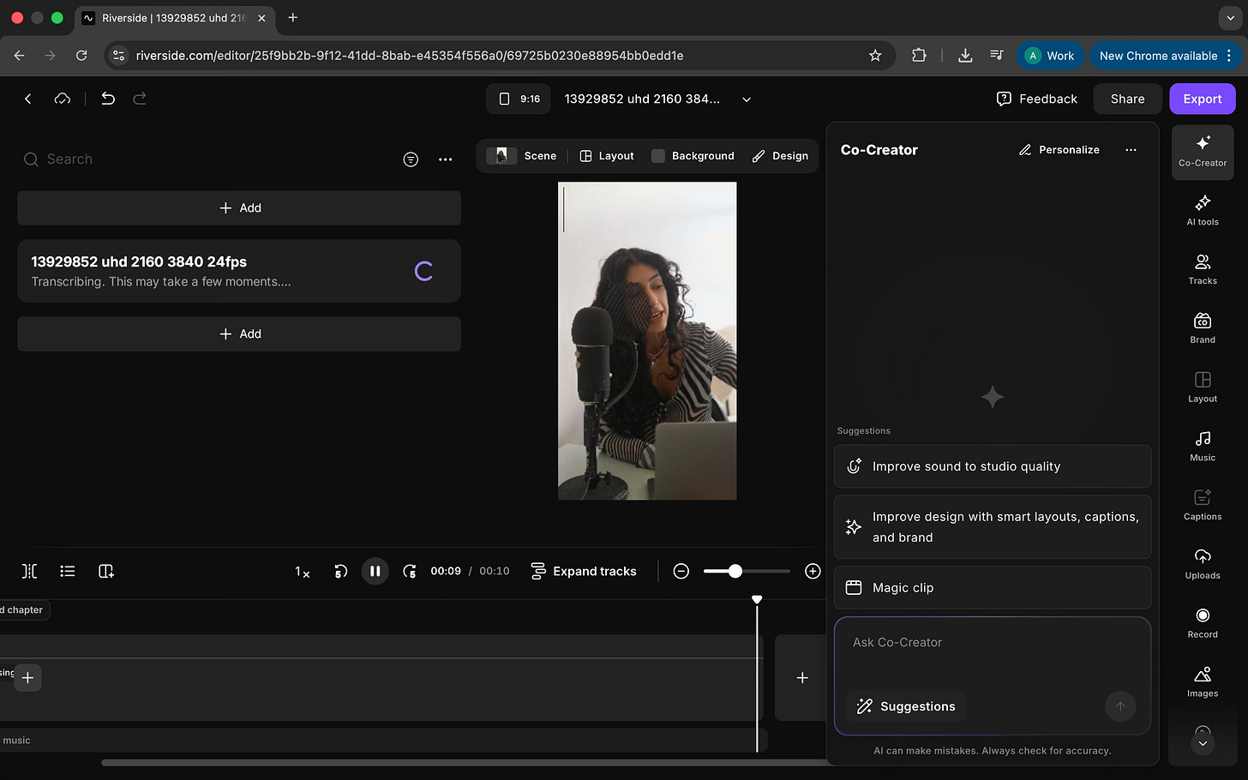
Task: Click the split clip tool icon
Action: (x=29, y=571)
